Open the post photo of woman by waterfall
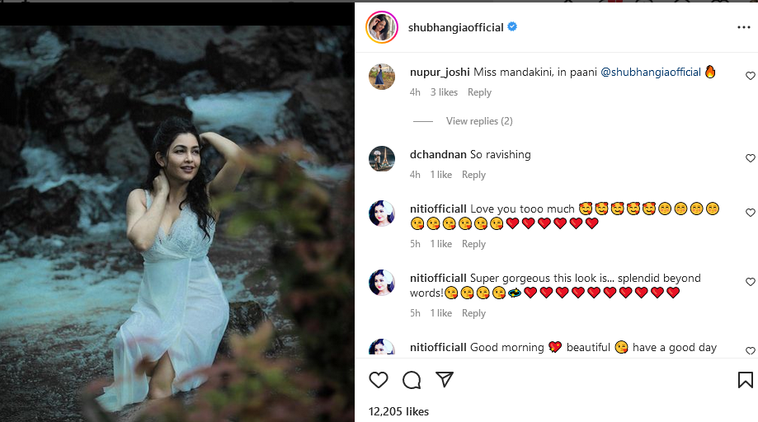 point(177,223)
